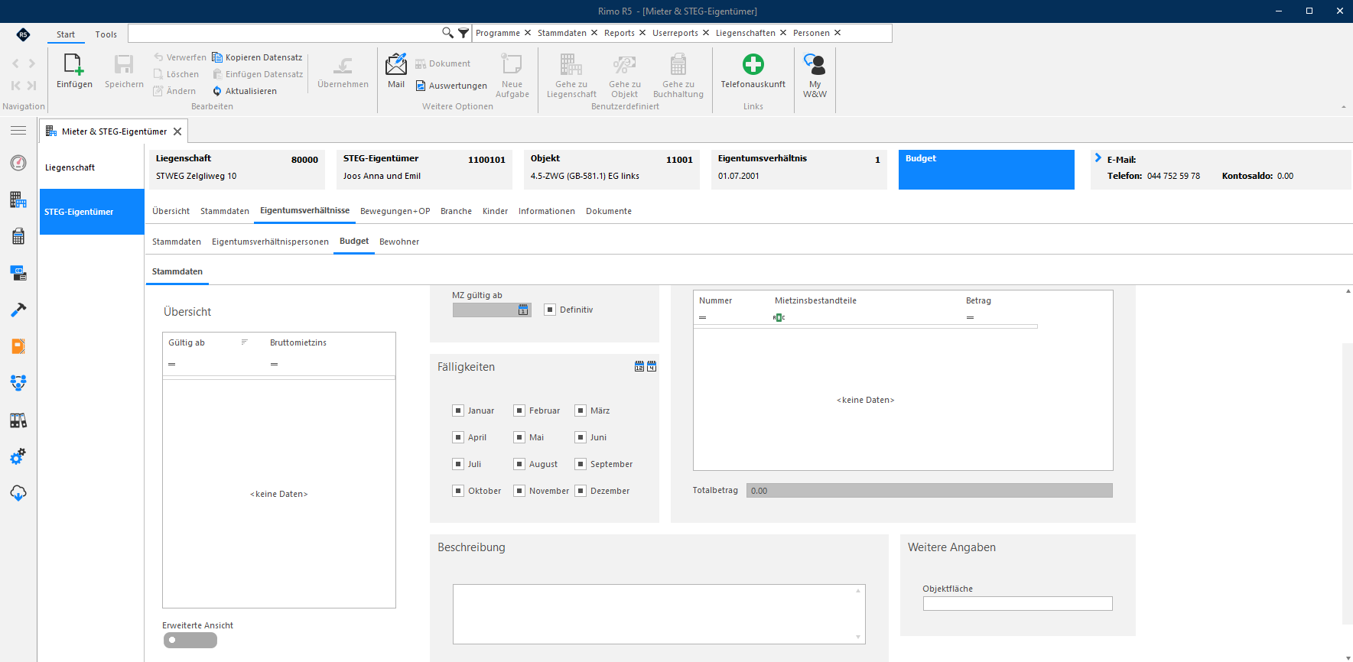Open Gültig ab column filter

(245, 342)
